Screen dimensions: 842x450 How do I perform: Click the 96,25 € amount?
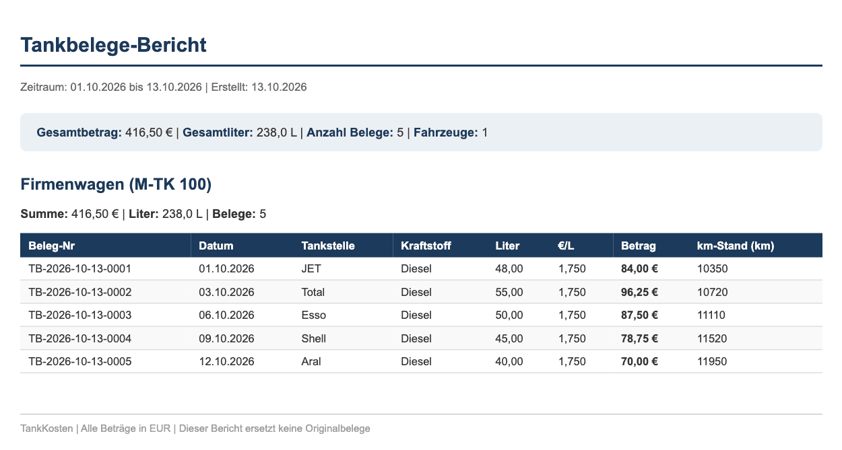pyautogui.click(x=639, y=292)
